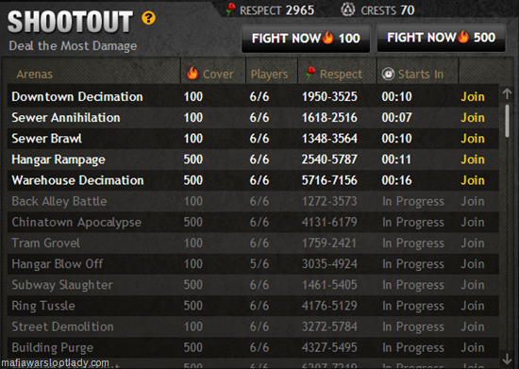Open the yellow question mark help icon
Viewport: 519px width, 369px height.
pyautogui.click(x=148, y=18)
